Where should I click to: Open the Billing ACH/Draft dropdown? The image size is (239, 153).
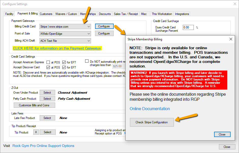65,41
